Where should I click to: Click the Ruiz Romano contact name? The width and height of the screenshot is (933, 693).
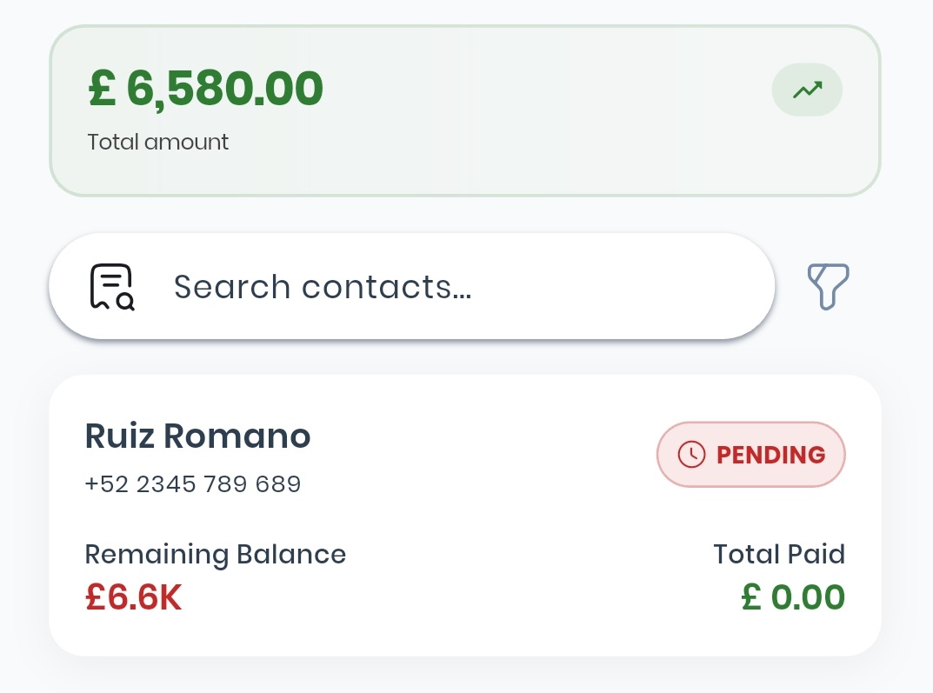(x=197, y=436)
